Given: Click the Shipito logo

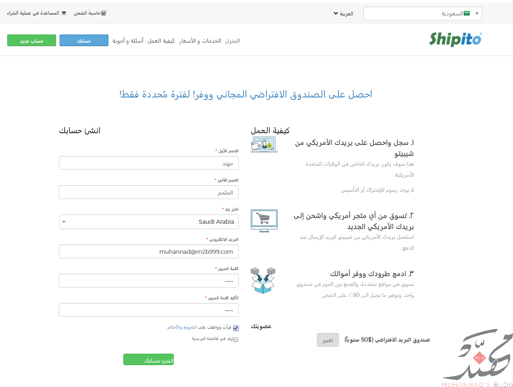Looking at the screenshot, I should (x=455, y=39).
